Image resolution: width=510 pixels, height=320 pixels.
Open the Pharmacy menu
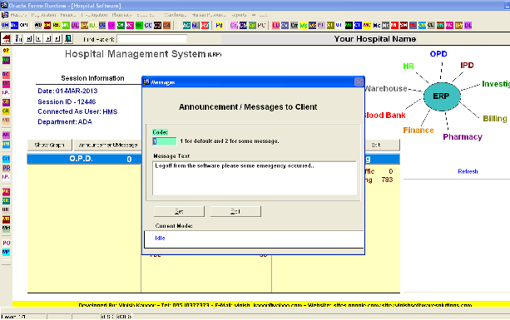tap(121, 15)
